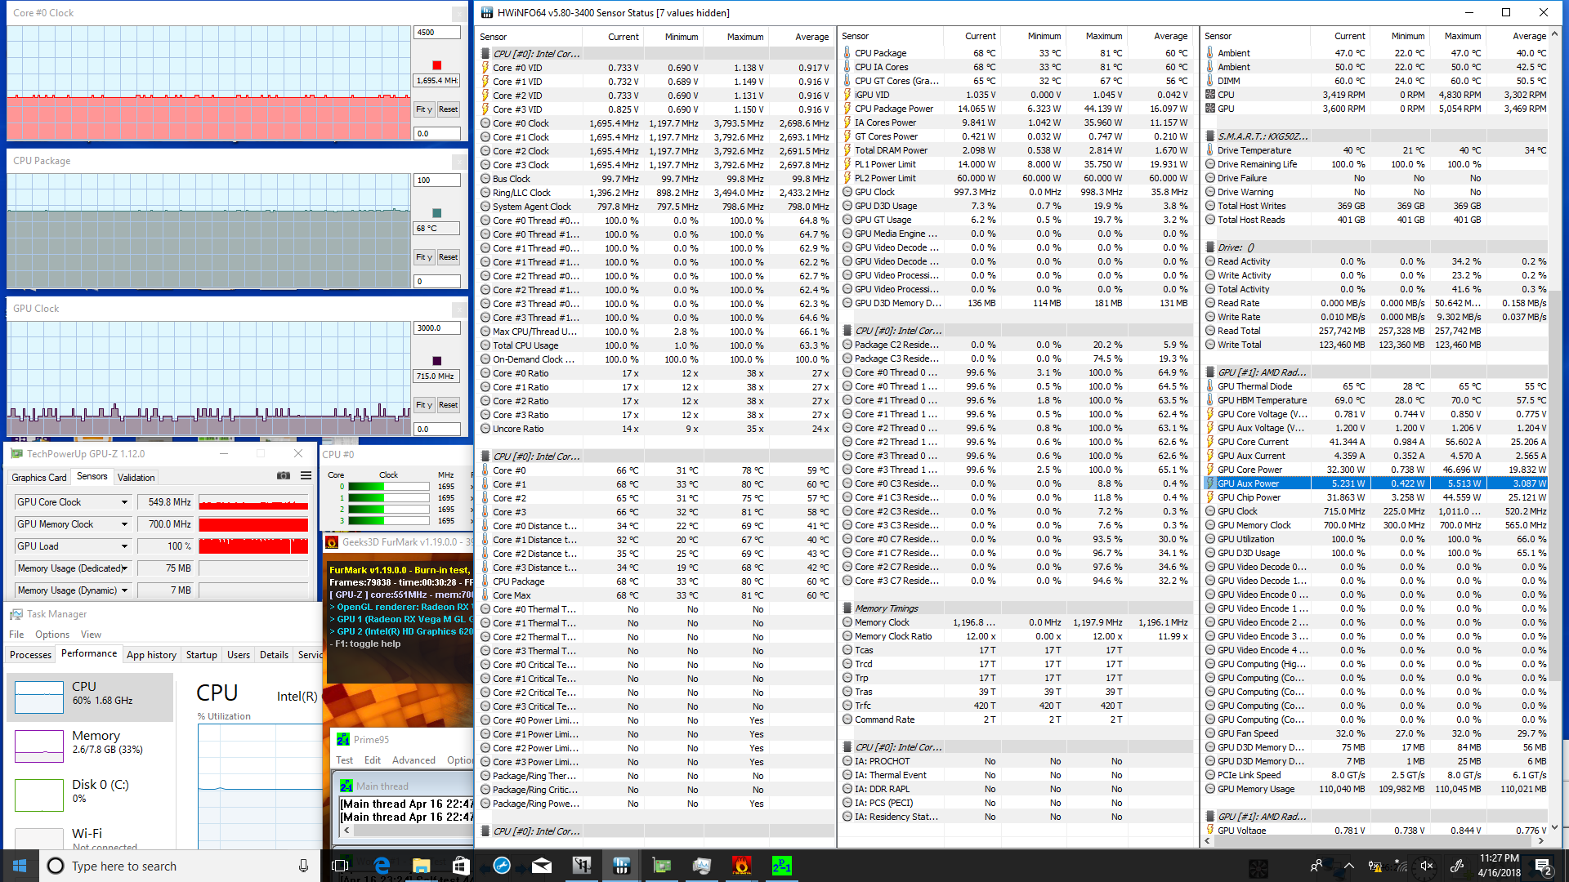Open Memory Usage (Dynamic) dropdown arrow
This screenshot has width=1569, height=882.
point(124,590)
